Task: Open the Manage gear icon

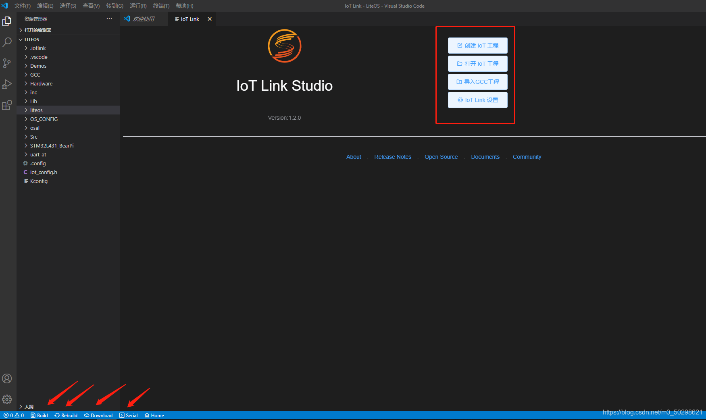Action: (x=7, y=399)
